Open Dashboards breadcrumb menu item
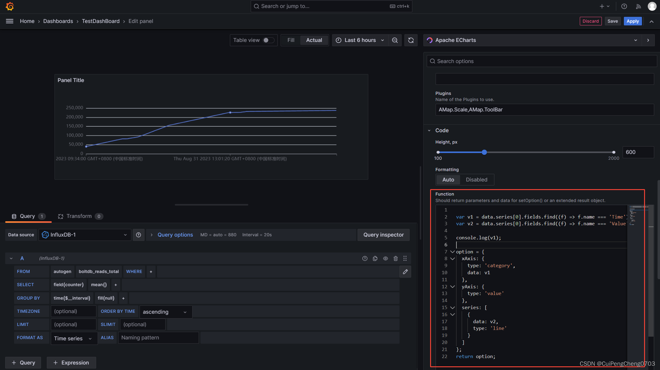 58,21
